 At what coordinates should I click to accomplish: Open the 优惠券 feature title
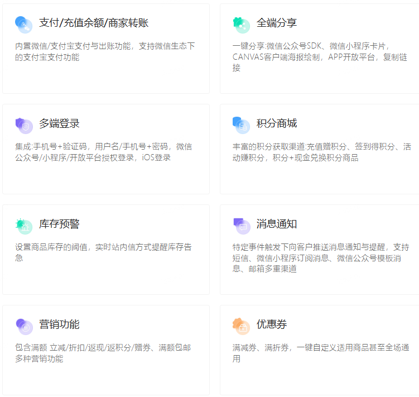272,324
